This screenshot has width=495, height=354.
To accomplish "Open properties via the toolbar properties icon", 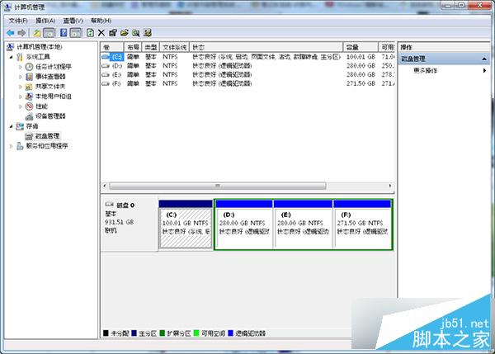I will pos(113,33).
